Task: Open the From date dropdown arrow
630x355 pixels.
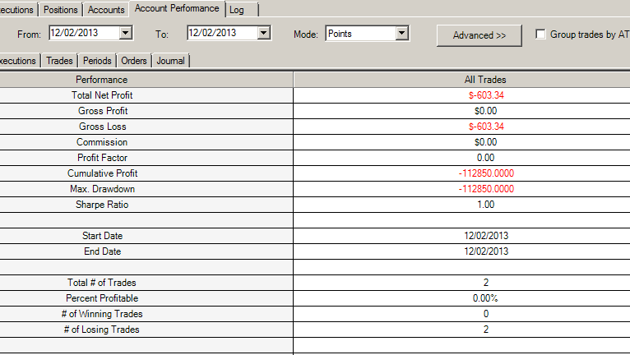Action: [x=125, y=34]
